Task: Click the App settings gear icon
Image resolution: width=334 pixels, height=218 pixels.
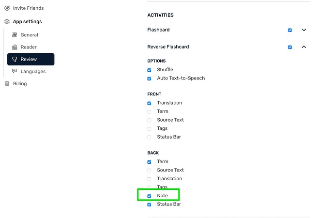Action: coord(7,21)
